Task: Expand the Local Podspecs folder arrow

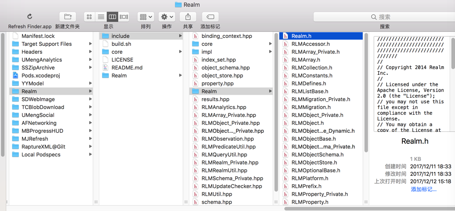Action: click(x=90, y=154)
